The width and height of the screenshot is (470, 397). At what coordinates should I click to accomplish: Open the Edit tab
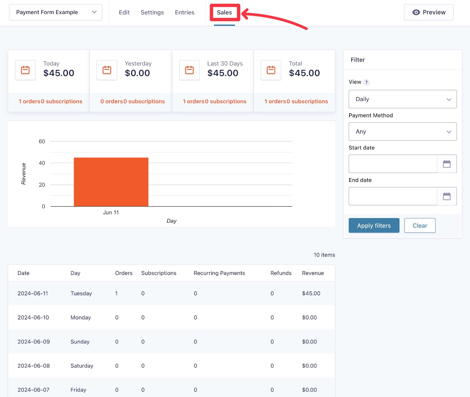point(124,13)
